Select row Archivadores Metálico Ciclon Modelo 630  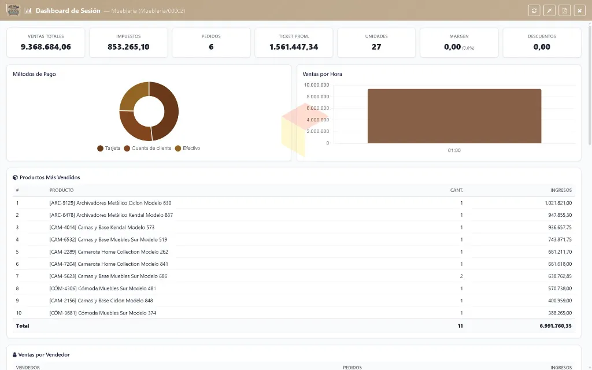[294, 203]
